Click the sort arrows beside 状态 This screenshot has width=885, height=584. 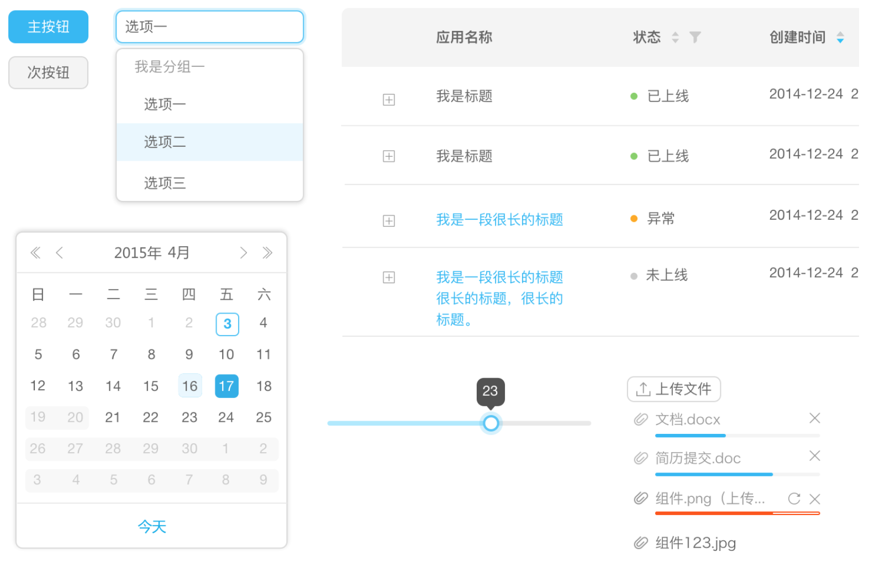[675, 38]
